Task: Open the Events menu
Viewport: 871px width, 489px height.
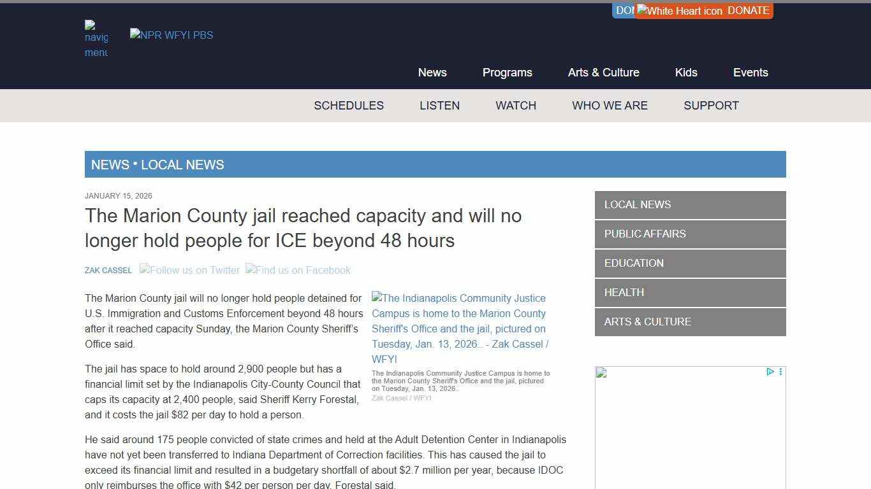Action: point(750,73)
